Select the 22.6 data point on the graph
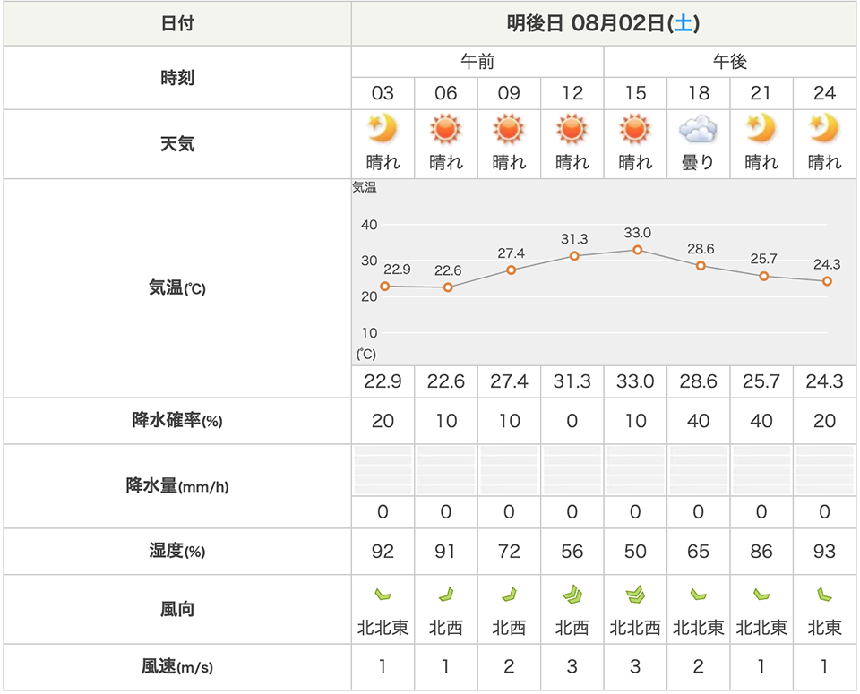Screen dimensions: 860x694 tap(448, 287)
